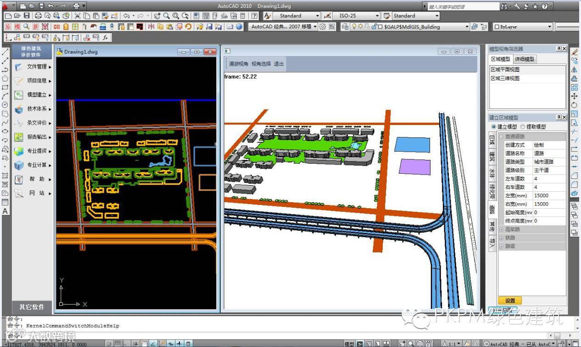The height and width of the screenshot is (347, 581).
Task: Click the window grid tool icon
Action: 75,27
